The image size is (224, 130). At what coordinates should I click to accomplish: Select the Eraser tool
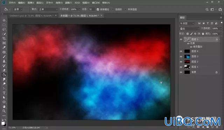(x=4, y=70)
